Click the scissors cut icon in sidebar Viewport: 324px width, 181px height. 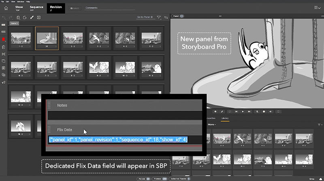(4, 54)
